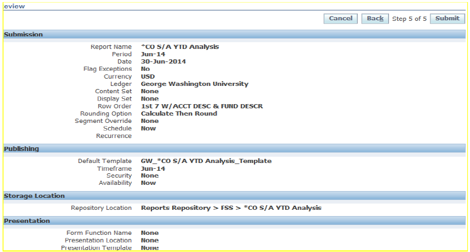The image size is (470, 252).
Task: Click the Presentation Location value None
Action: (x=149, y=241)
